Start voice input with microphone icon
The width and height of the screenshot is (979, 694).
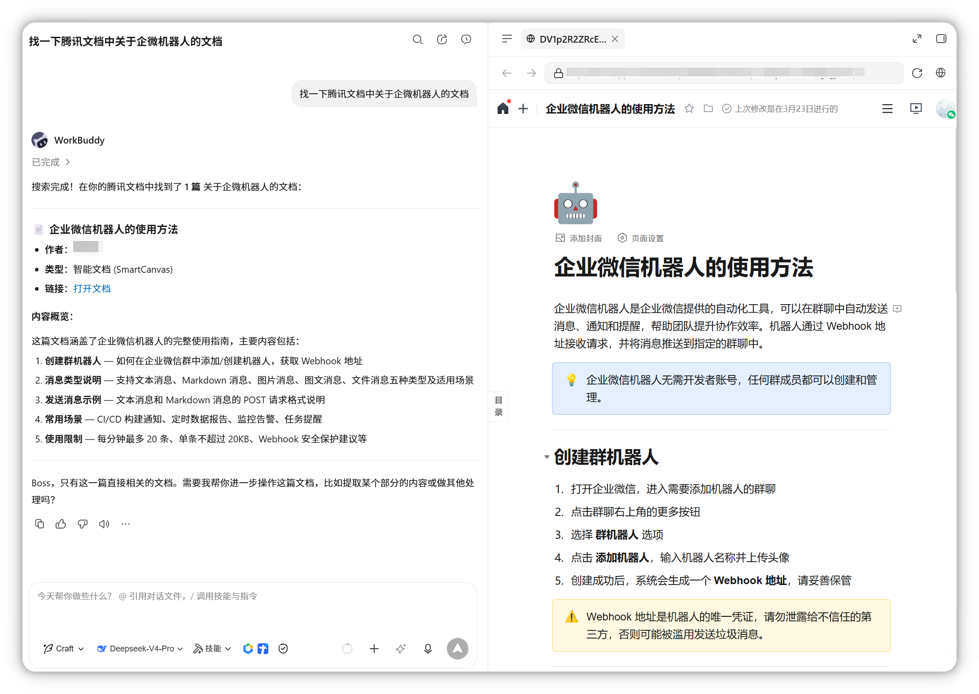(428, 649)
